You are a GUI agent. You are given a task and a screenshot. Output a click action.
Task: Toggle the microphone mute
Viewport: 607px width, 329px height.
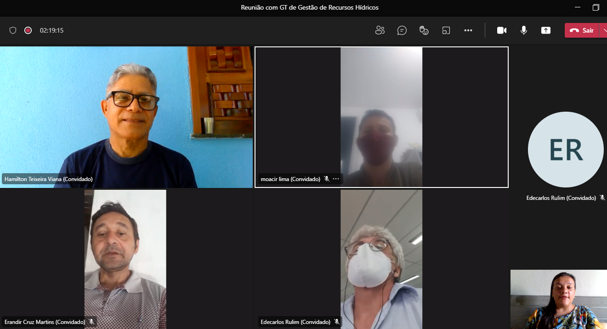(x=524, y=30)
